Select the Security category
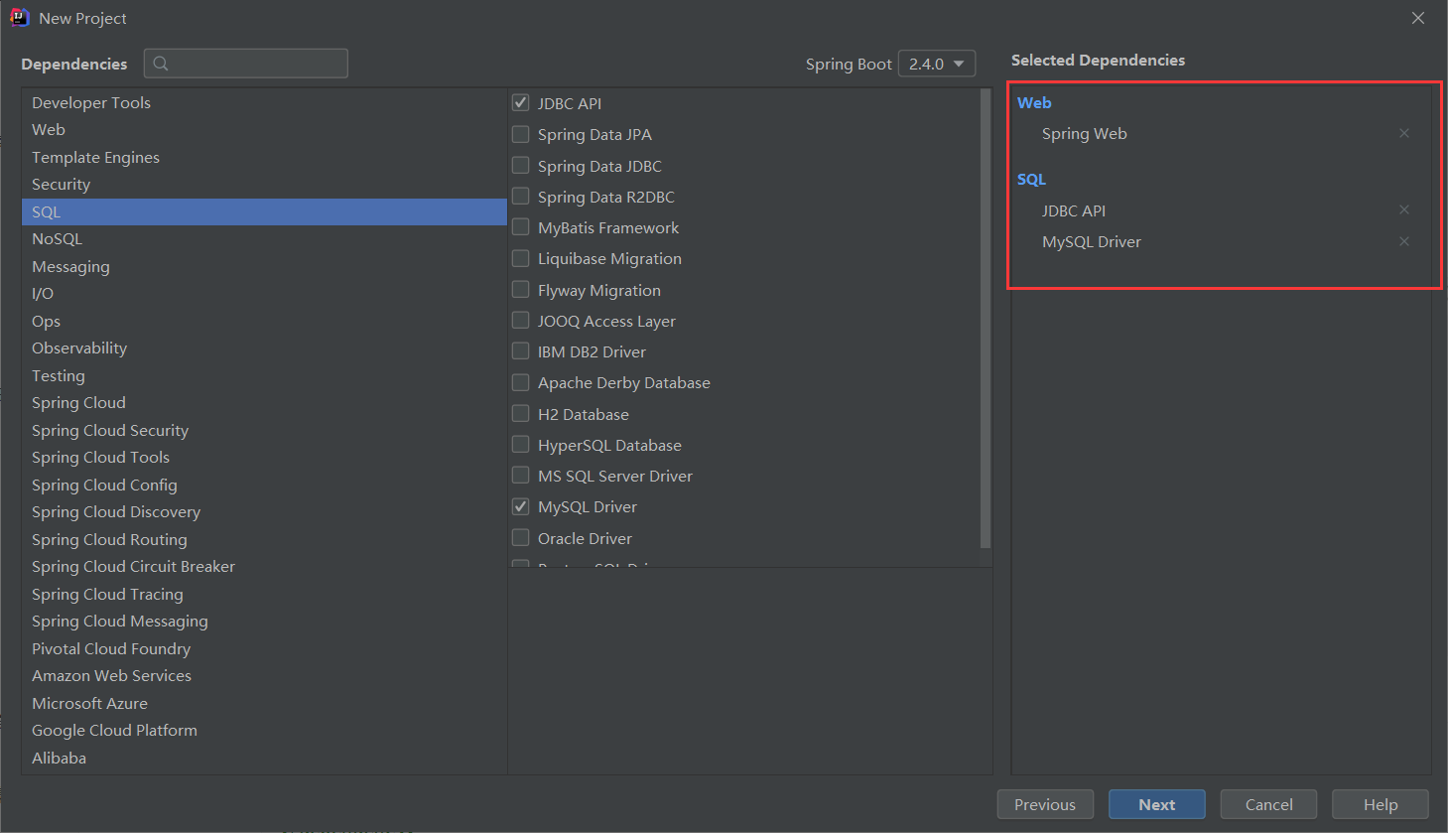Viewport: 1448px width, 833px height. click(264, 185)
